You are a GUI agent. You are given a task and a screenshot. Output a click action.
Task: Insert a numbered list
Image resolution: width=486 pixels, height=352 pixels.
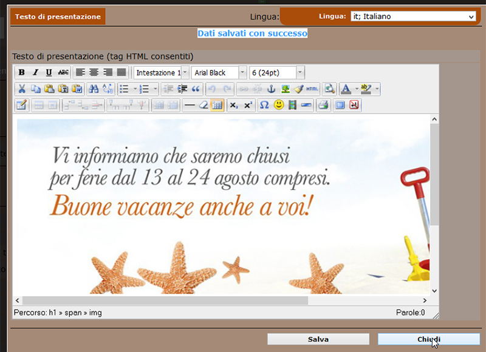(145, 89)
